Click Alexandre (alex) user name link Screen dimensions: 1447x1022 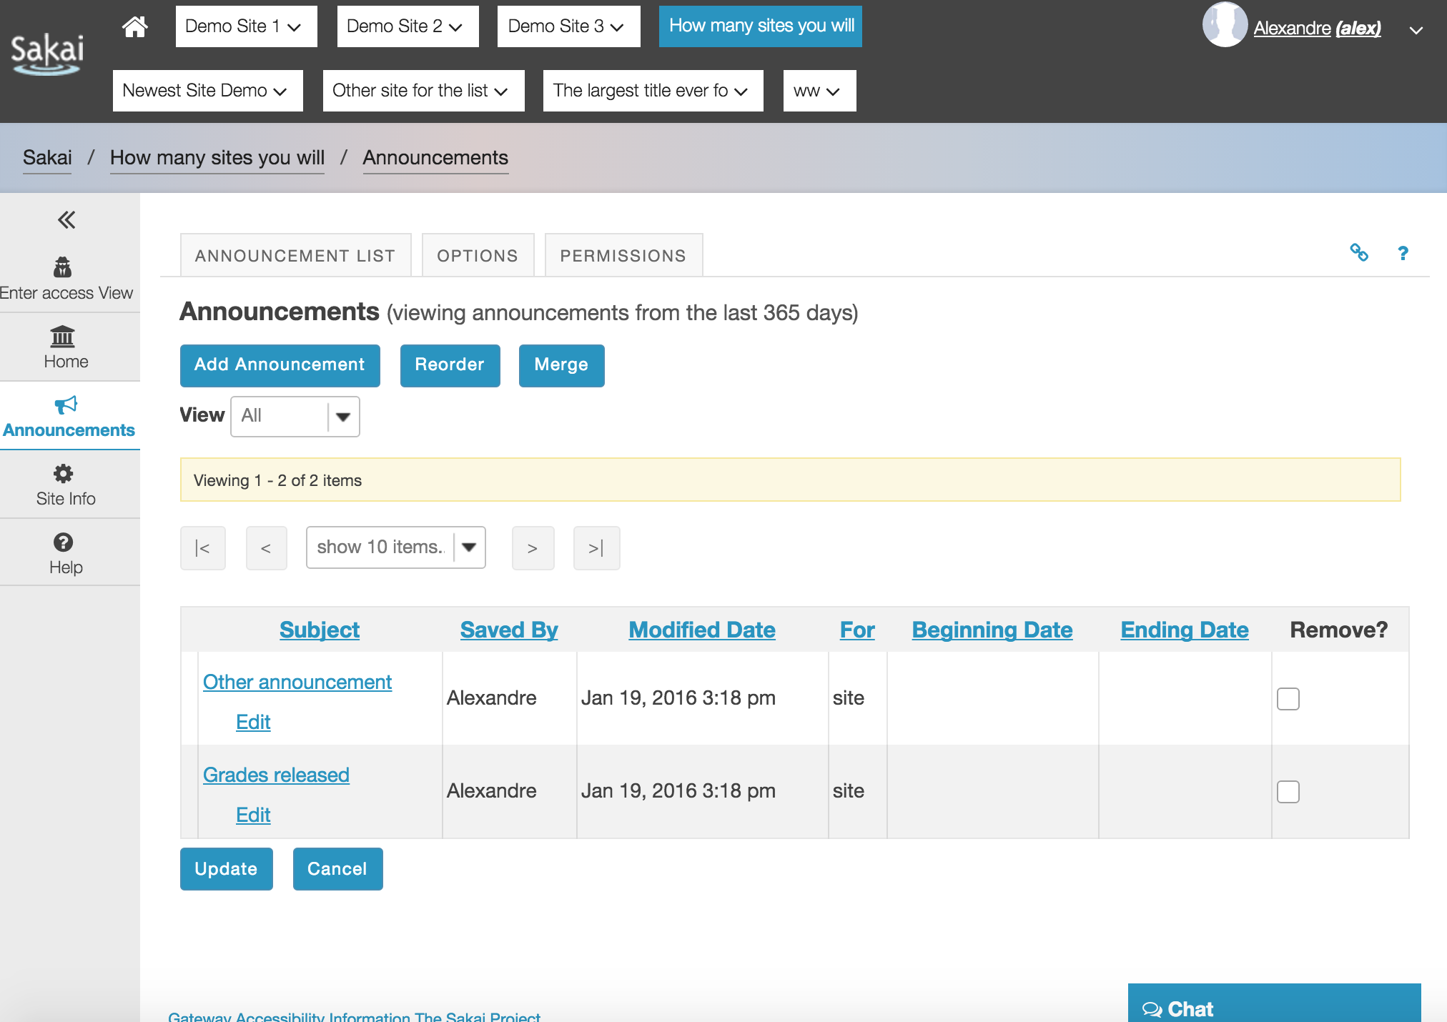click(x=1317, y=29)
